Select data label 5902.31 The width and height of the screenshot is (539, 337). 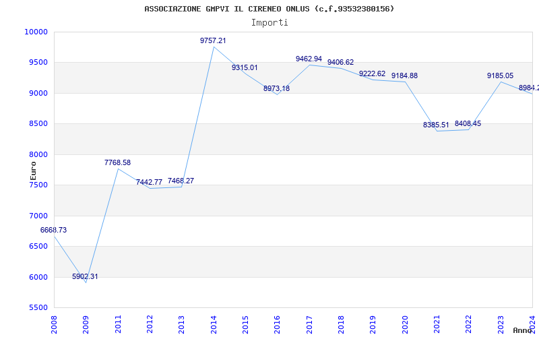(x=85, y=276)
